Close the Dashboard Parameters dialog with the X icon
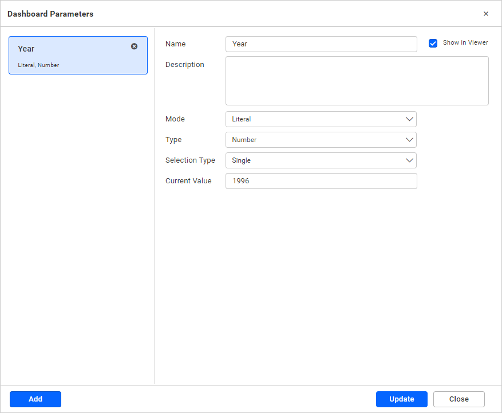This screenshot has height=413, width=502. pos(486,13)
